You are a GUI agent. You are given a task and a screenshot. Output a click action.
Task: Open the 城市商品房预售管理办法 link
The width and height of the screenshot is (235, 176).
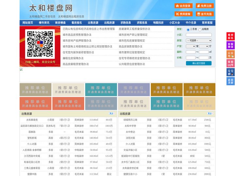pyautogui.click(x=77, y=35)
